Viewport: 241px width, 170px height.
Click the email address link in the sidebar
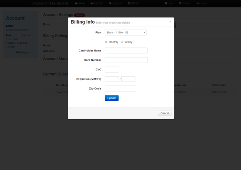pos(18,30)
